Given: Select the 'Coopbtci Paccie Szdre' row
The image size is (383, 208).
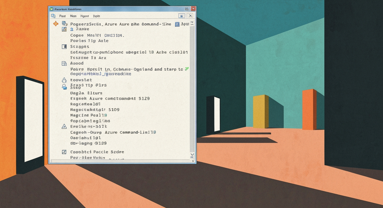Looking at the screenshot, I should pyautogui.click(x=97, y=152).
